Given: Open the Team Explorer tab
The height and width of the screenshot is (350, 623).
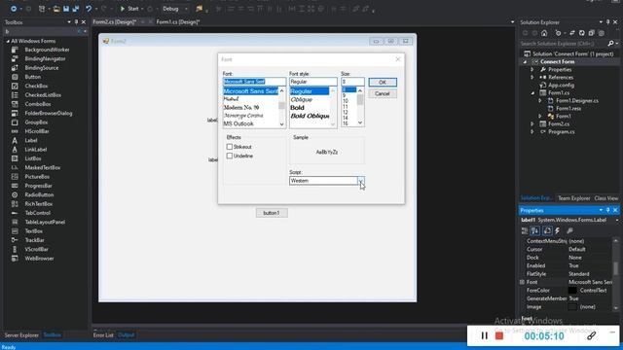Looking at the screenshot, I should 573,198.
